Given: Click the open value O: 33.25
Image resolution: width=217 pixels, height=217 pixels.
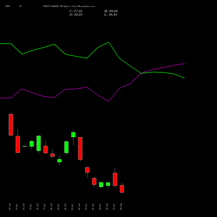Looking at the screenshot, I should tap(76, 15).
